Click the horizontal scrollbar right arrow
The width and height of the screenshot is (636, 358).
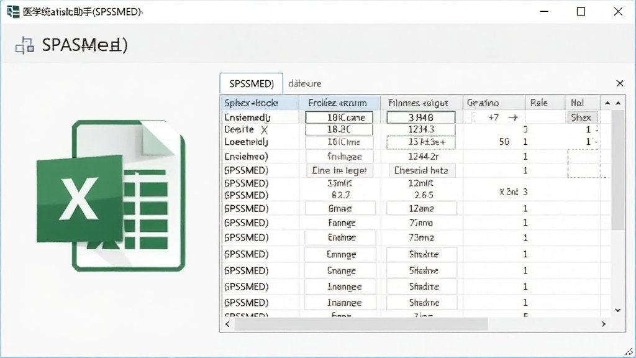[x=604, y=324]
